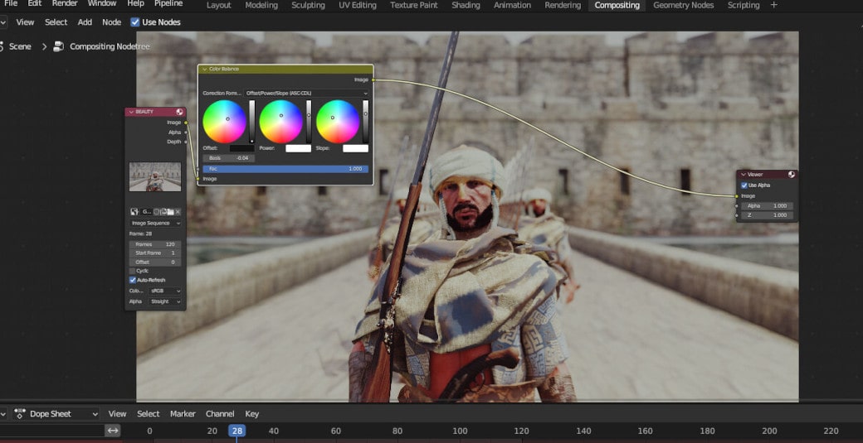Viewport: 863px width, 443px height.
Task: Click the Compositing Nodetree breadcrumb icon
Action: point(59,46)
